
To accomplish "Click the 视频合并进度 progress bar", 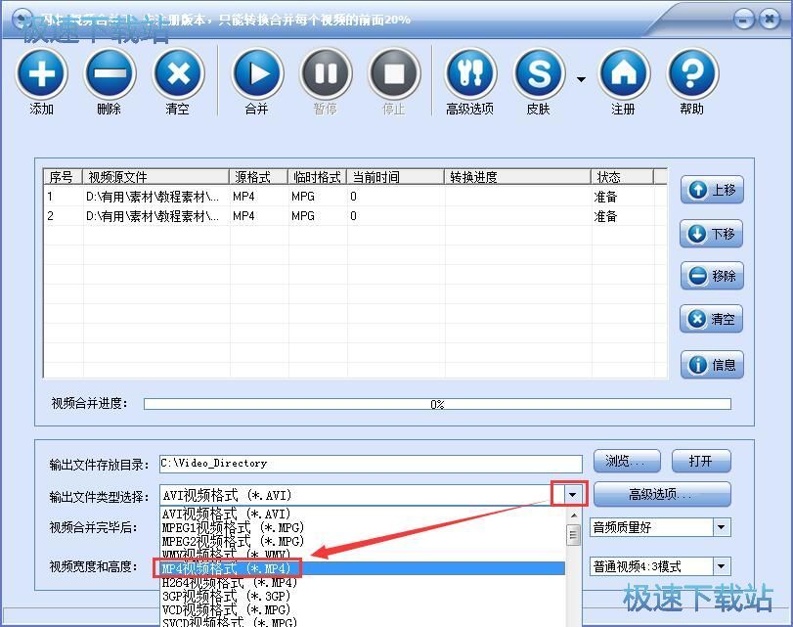I will coord(437,404).
